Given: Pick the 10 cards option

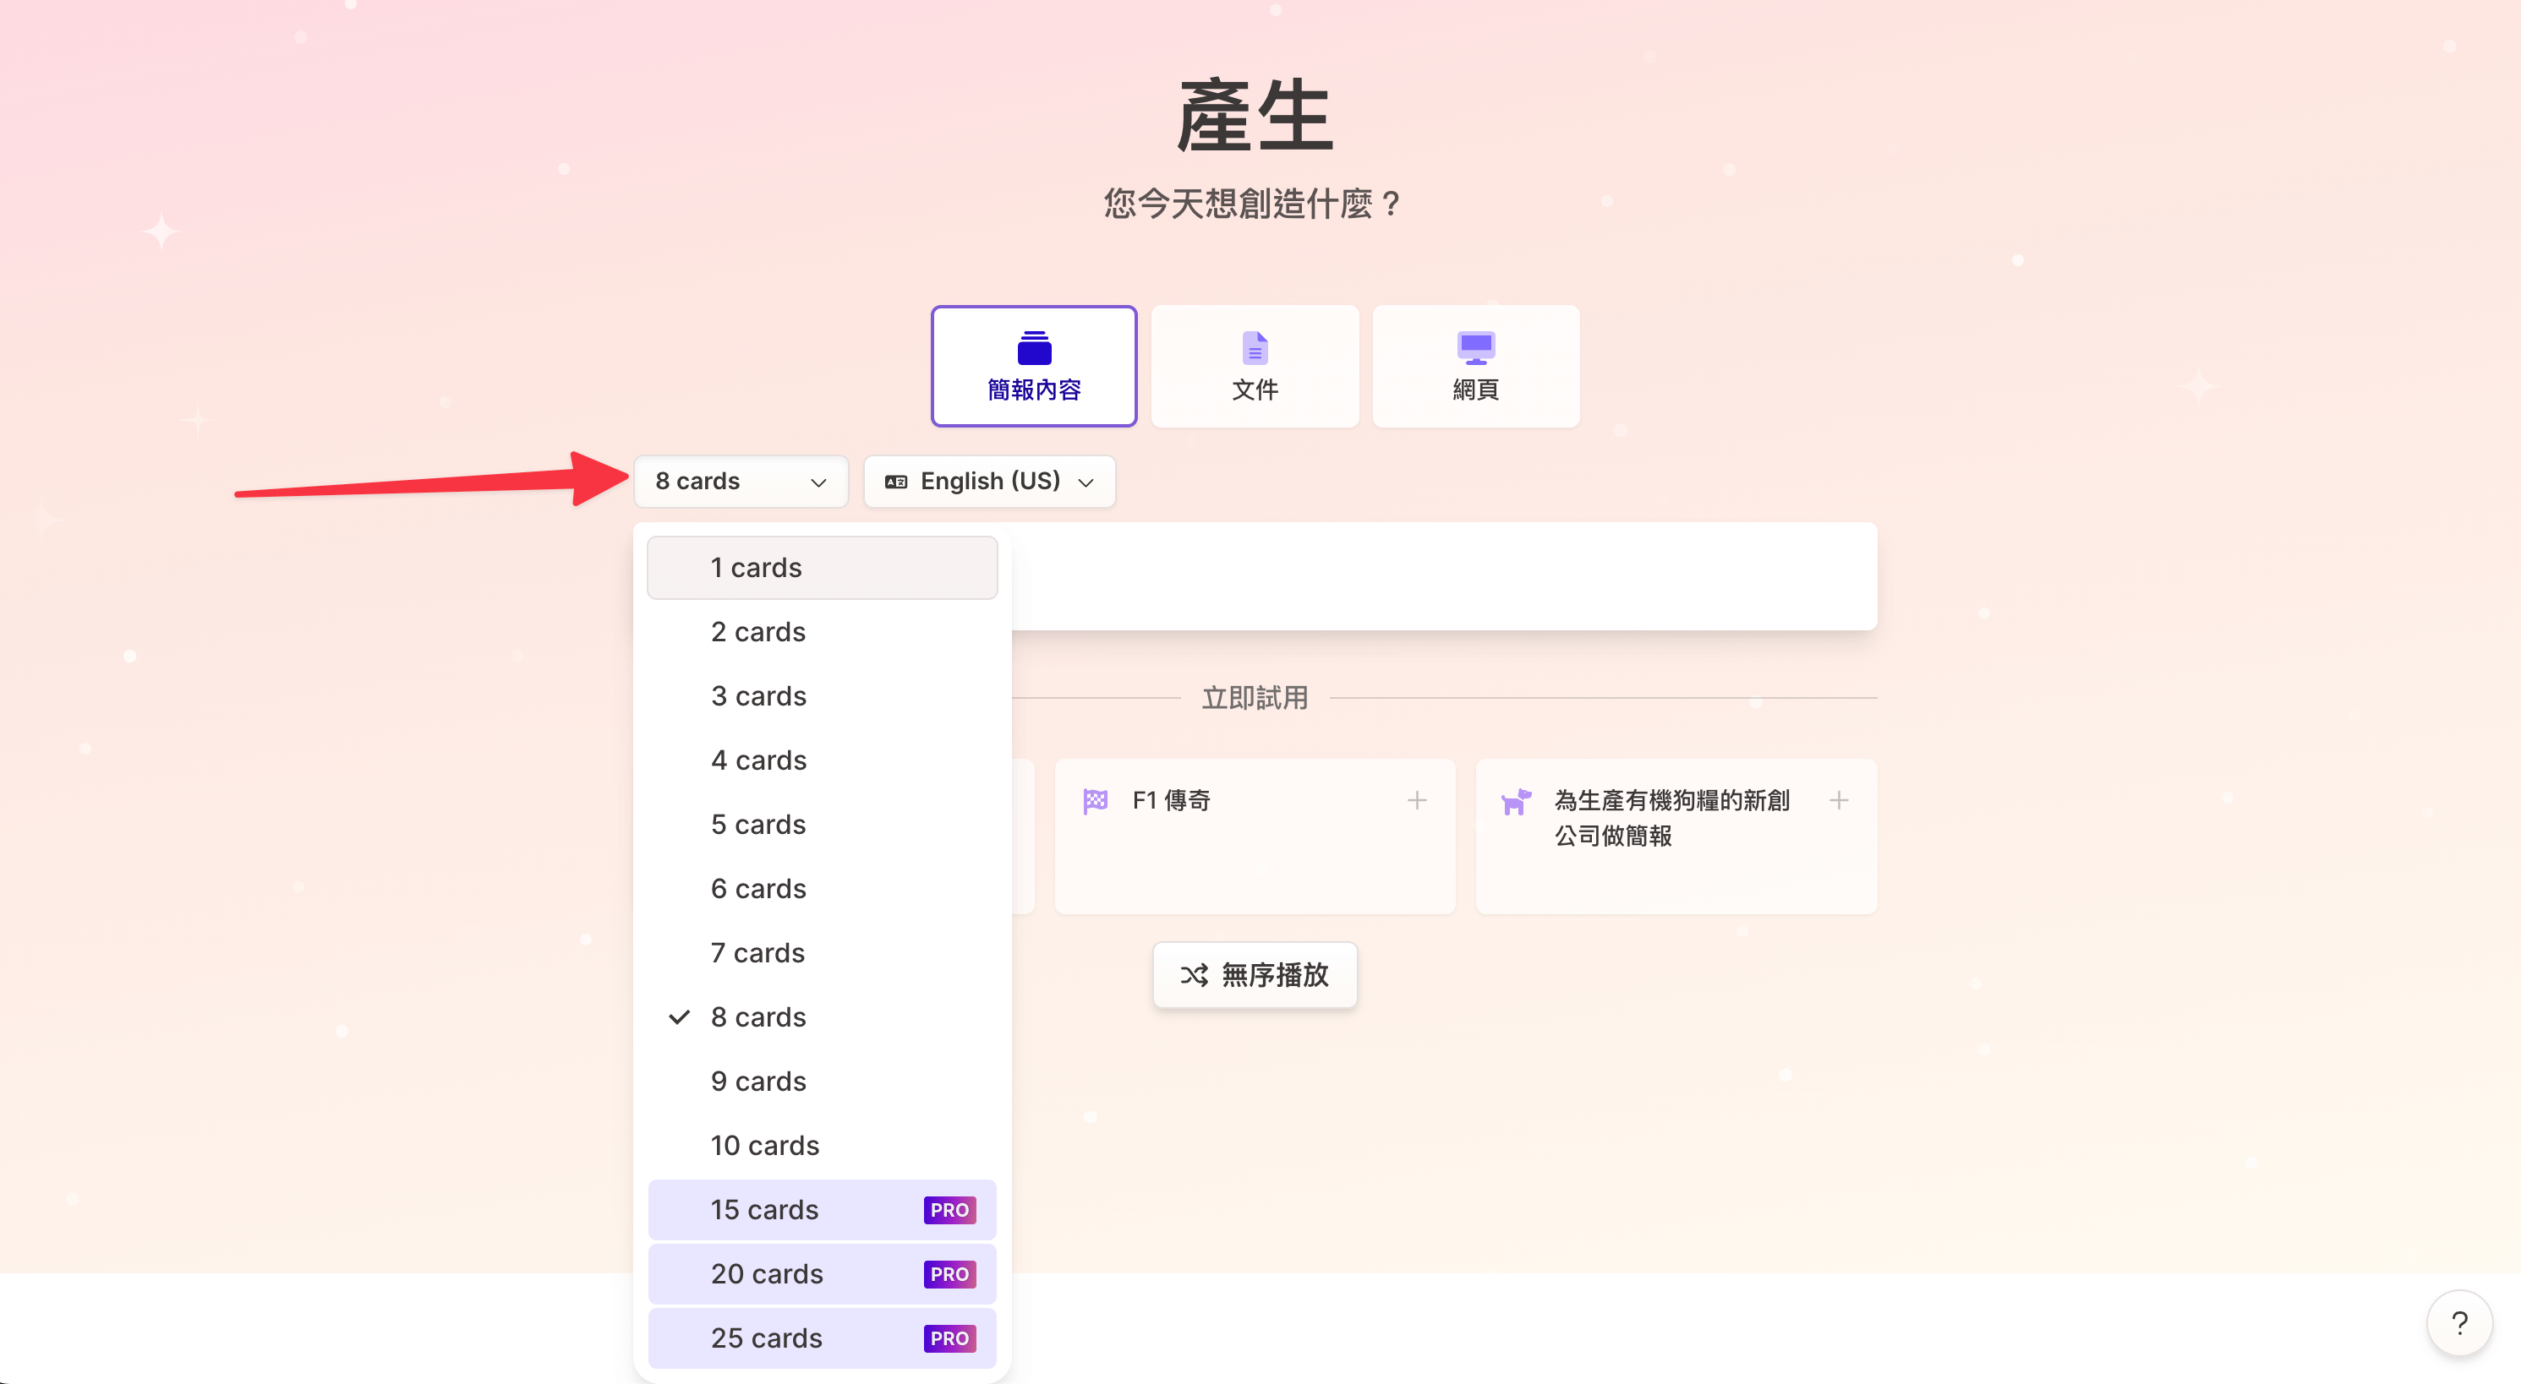Looking at the screenshot, I should pyautogui.click(x=764, y=1146).
